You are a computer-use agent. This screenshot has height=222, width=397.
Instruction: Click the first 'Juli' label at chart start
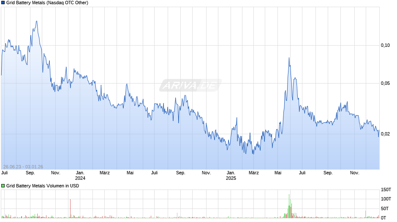point(5,173)
